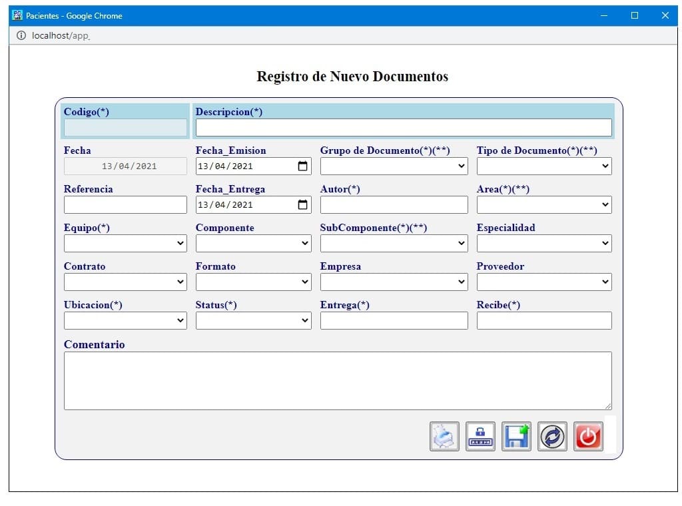Image resolution: width=682 pixels, height=506 pixels.
Task: Click the Fecha_Entrega date value
Action: [x=225, y=205]
